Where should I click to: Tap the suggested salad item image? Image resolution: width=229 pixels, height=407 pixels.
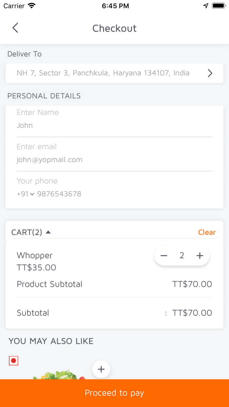(x=57, y=375)
